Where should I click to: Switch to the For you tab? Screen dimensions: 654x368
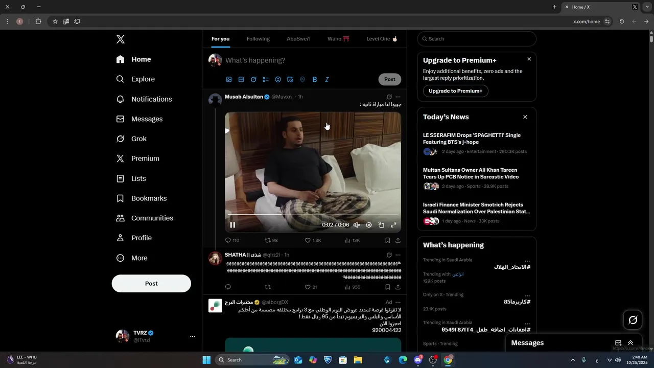[x=221, y=39]
